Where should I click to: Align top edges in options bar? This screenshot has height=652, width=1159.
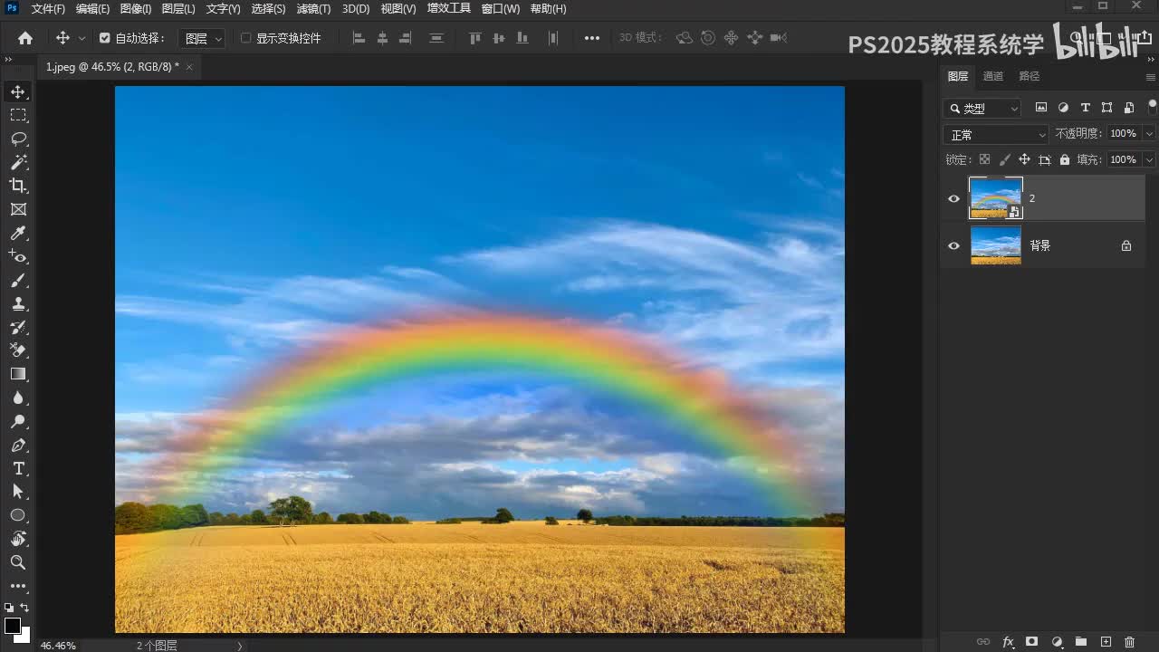pyautogui.click(x=475, y=38)
